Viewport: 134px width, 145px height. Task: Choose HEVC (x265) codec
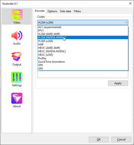pos(83,55)
